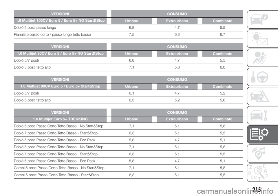The width and height of the screenshot is (278, 196).
Task: Open the multimedia music note tab
Action: 262,153
